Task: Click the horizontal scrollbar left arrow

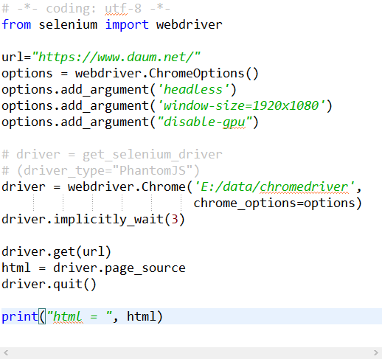Action: coord(6,353)
